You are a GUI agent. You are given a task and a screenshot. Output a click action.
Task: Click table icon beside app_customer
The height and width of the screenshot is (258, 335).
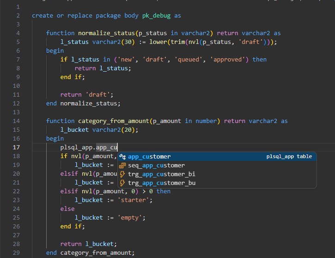[122, 157]
